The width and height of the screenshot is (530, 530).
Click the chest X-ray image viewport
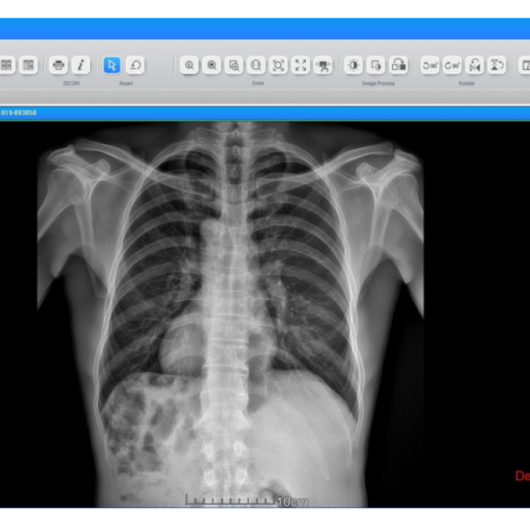tap(265, 314)
